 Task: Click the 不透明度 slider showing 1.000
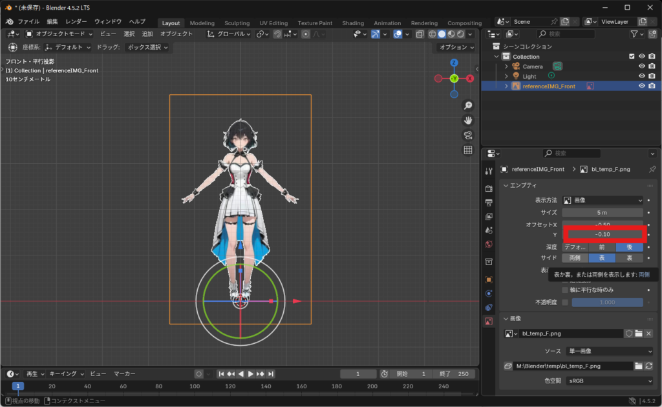(x=607, y=303)
